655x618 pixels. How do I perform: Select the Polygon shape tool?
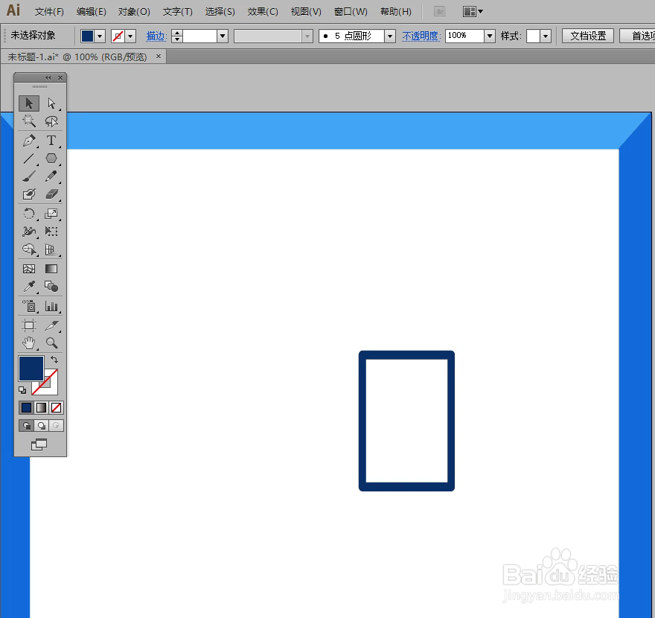(x=51, y=159)
